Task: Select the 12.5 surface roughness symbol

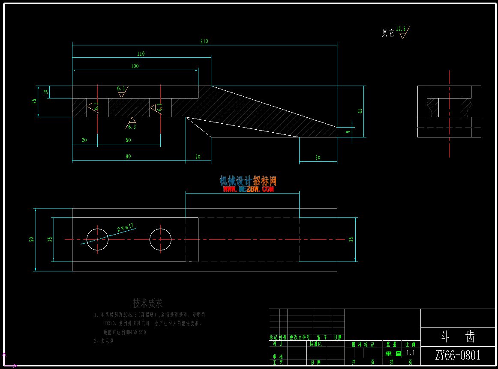Action: click(x=403, y=33)
